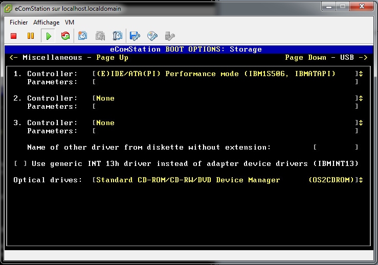Open the Controller 2 selector arrow

click(x=361, y=98)
